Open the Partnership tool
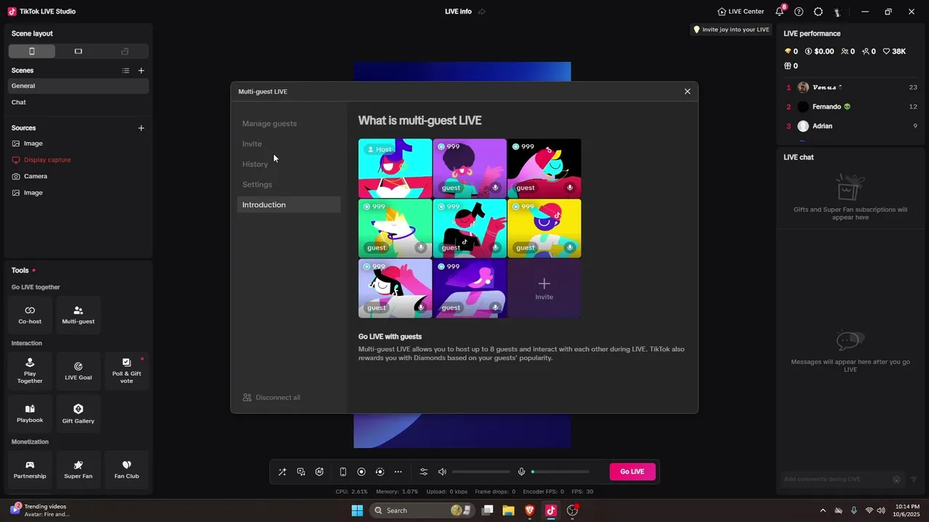The height and width of the screenshot is (522, 929). pyautogui.click(x=30, y=469)
